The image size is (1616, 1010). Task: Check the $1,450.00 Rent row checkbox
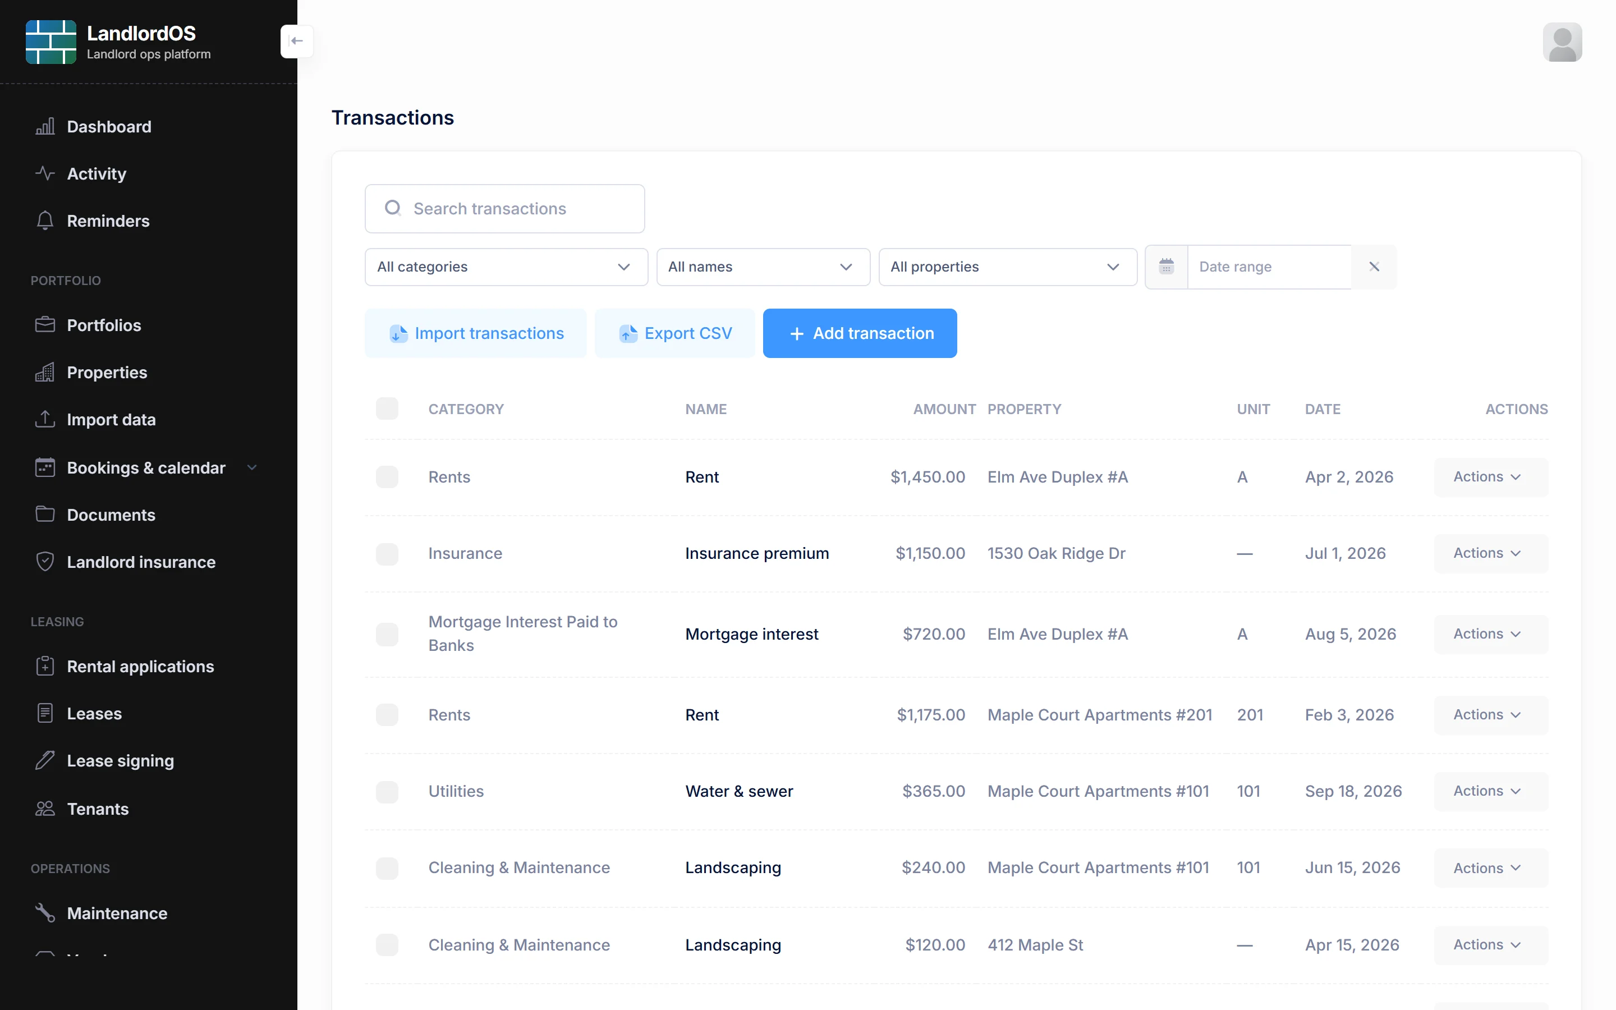point(387,477)
